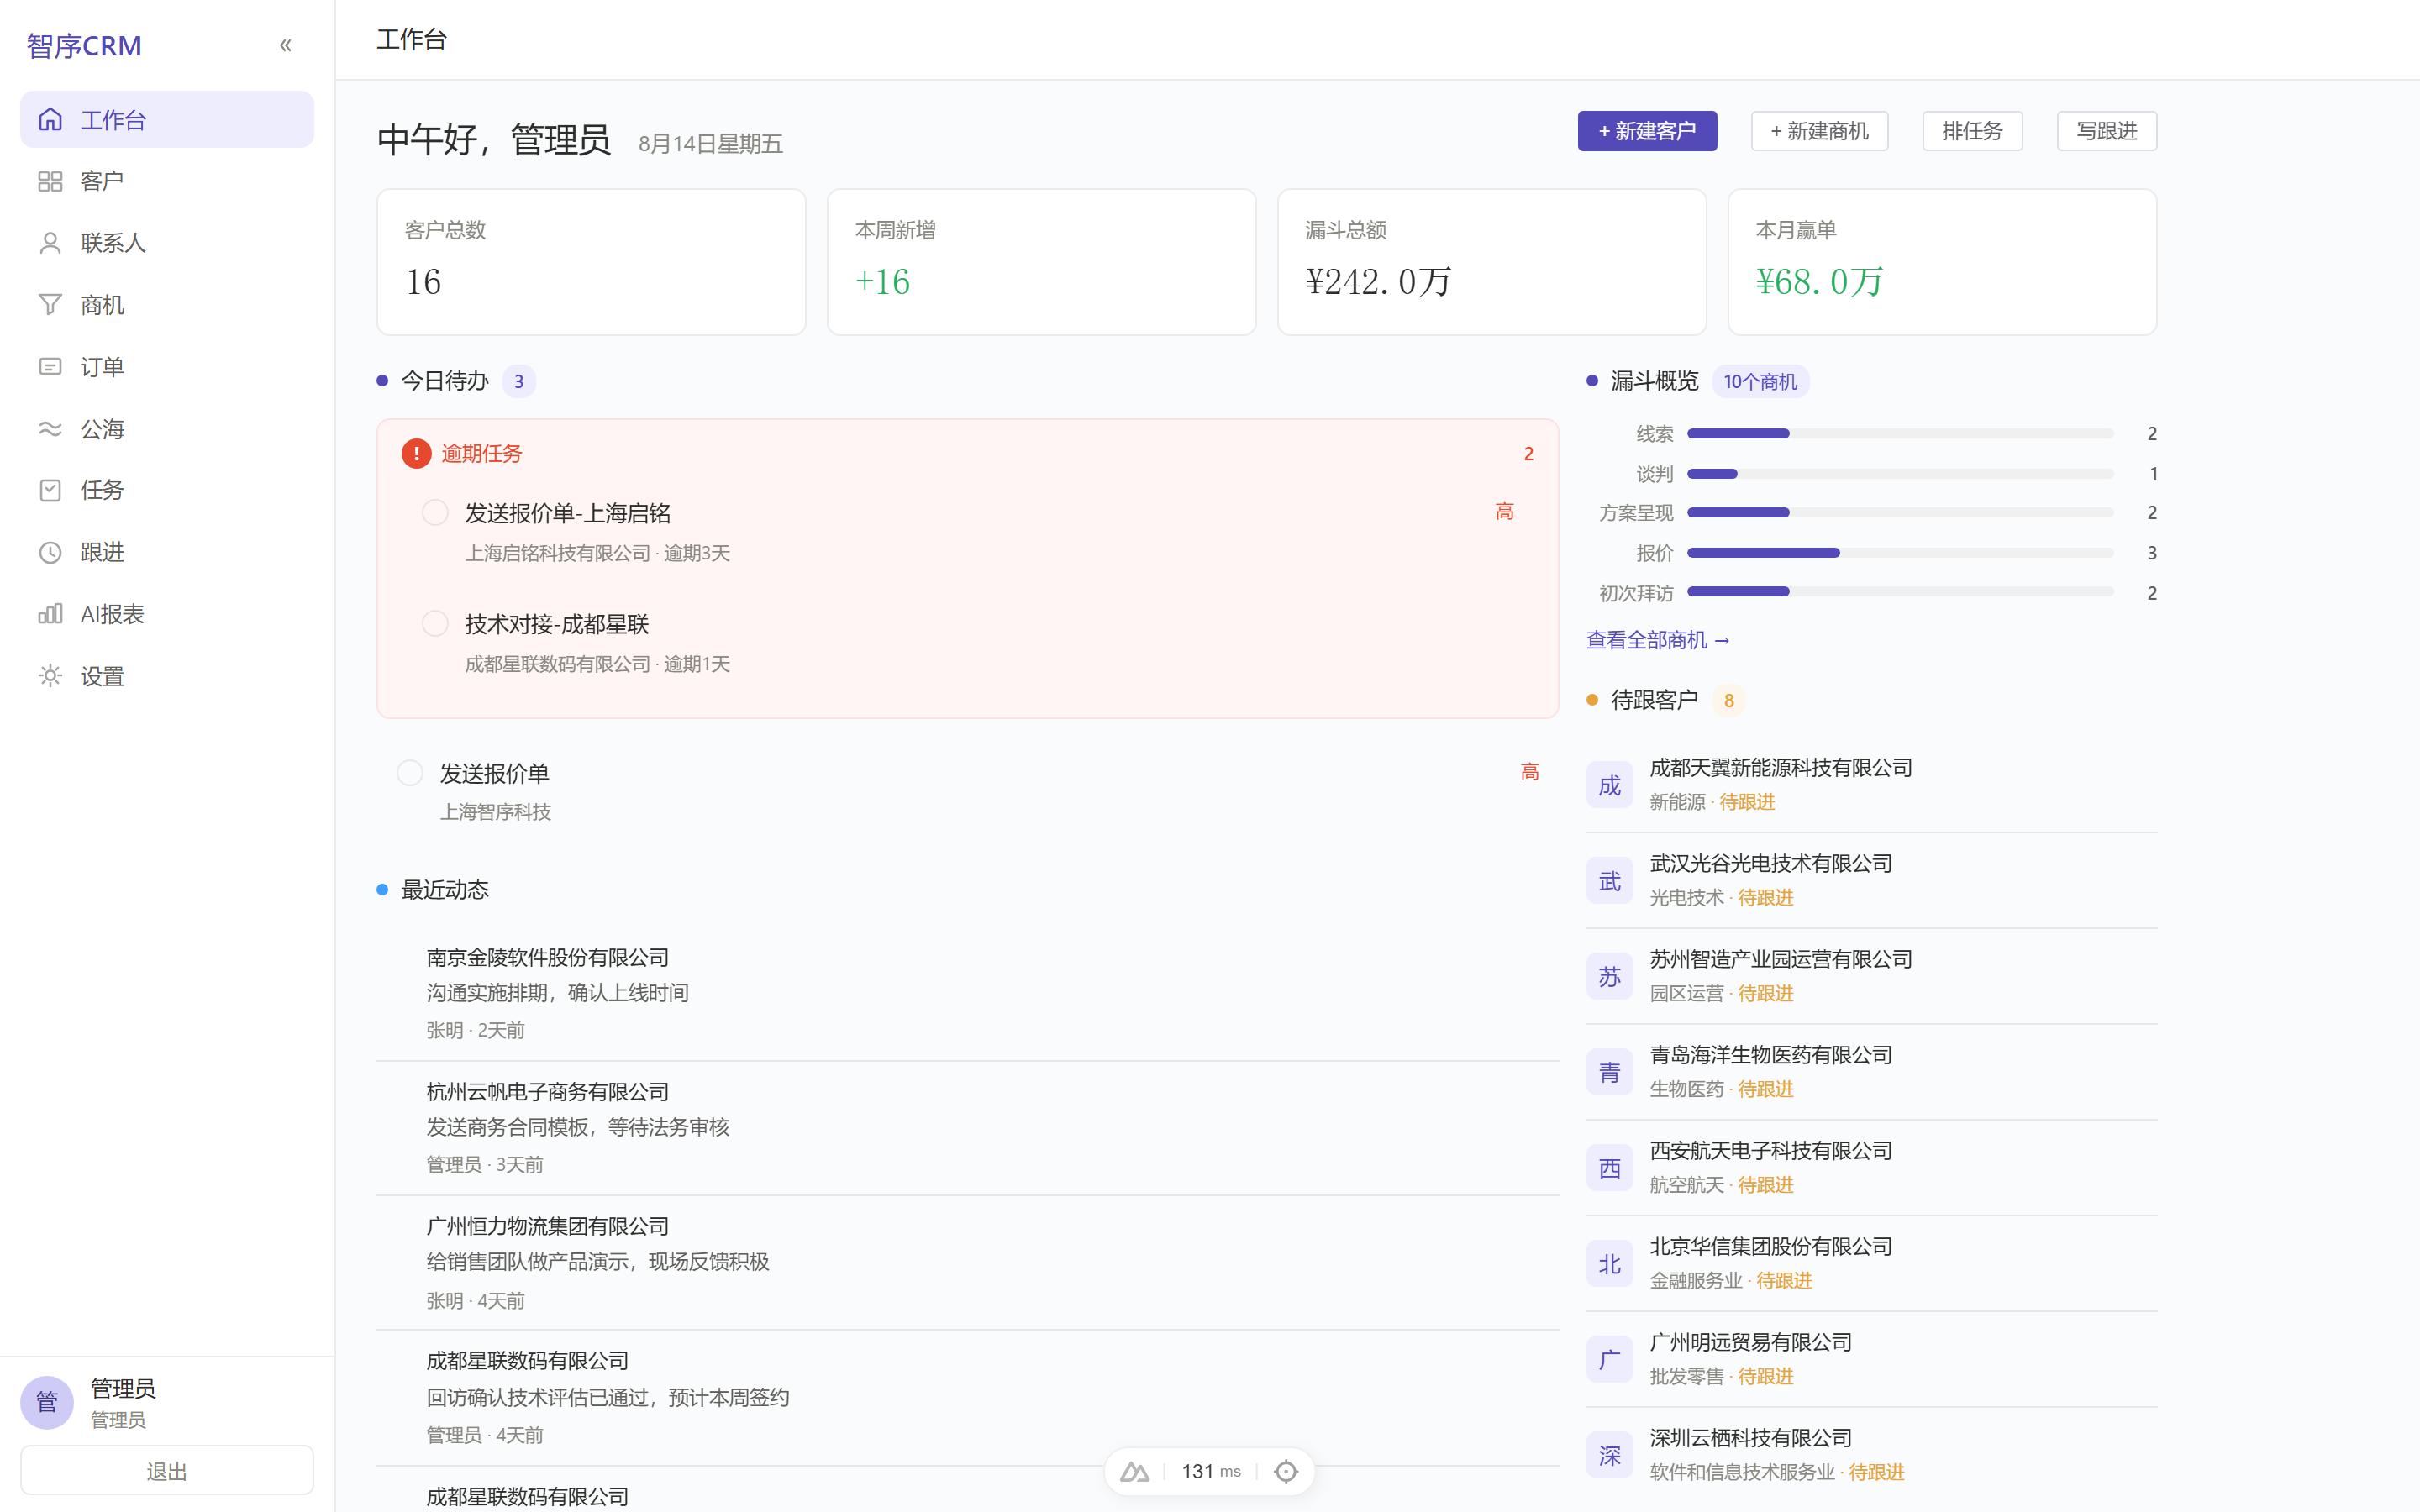Click the + 新建商机 button

pos(1819,131)
